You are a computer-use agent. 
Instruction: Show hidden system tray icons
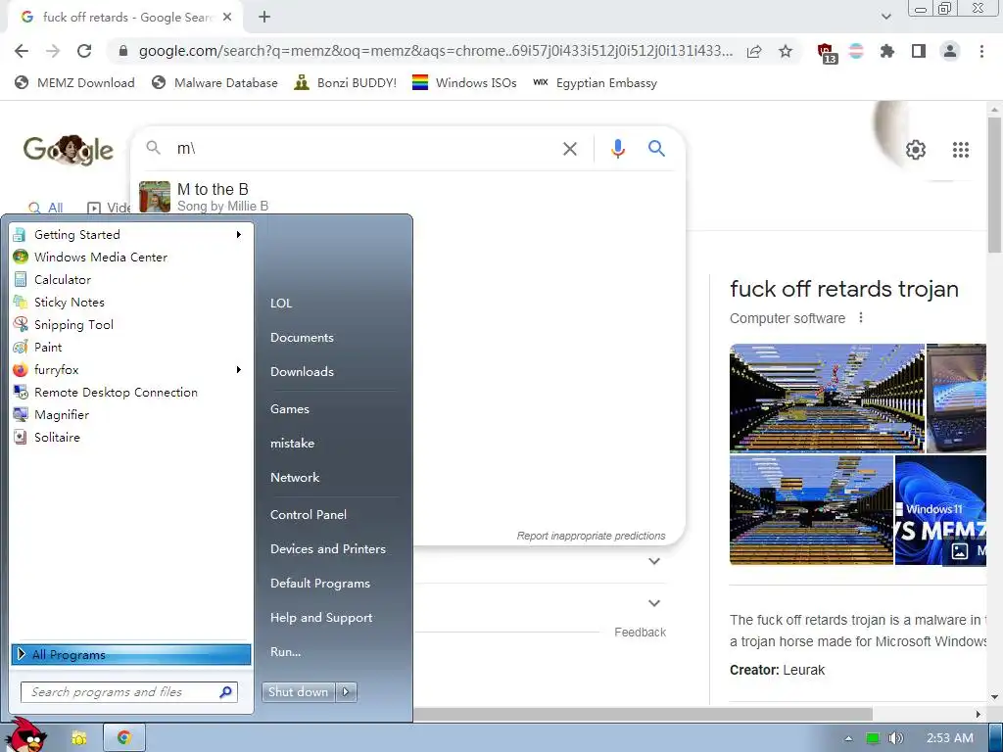coord(848,738)
